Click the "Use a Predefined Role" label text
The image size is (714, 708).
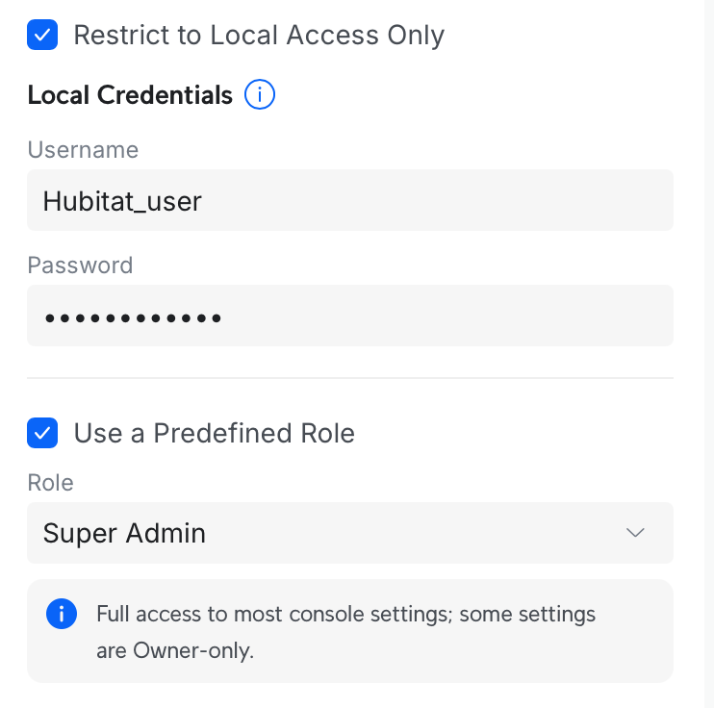(215, 433)
